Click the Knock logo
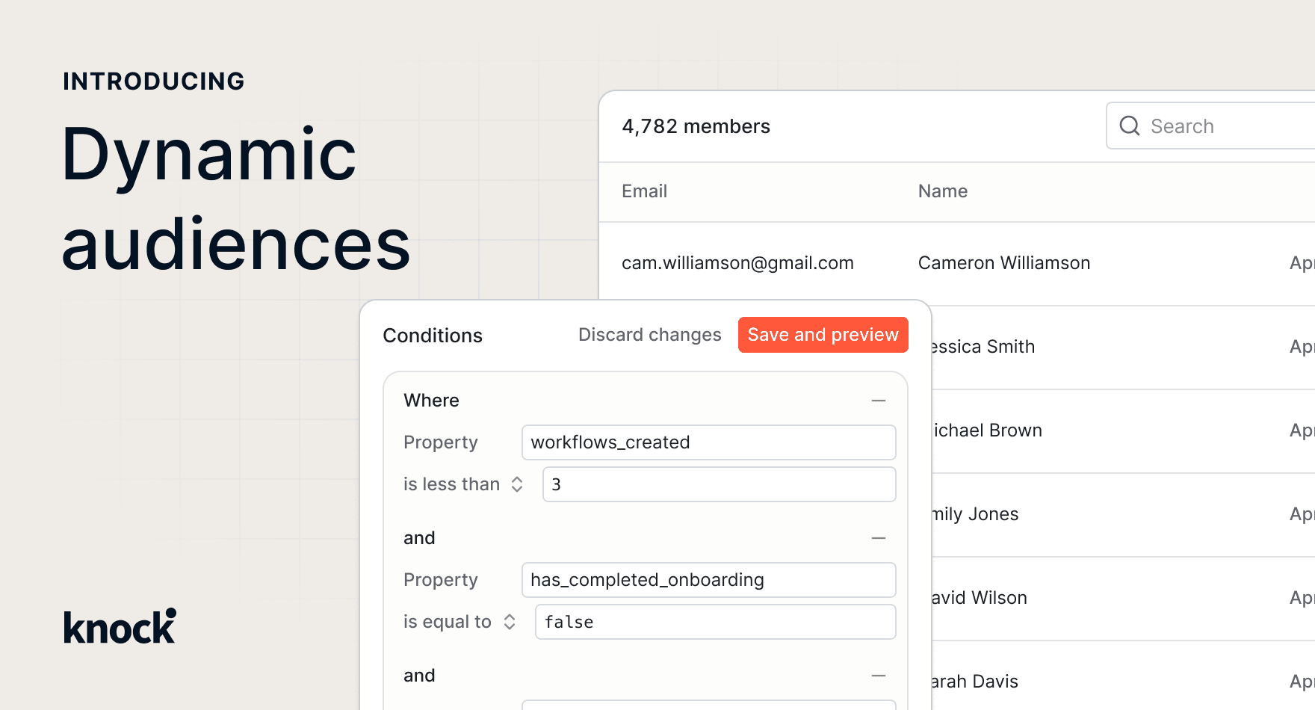1315x710 pixels. [x=120, y=626]
